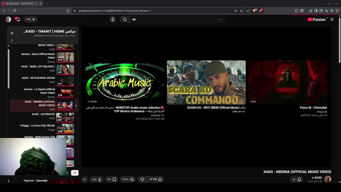The image size is (341, 192).
Task: Reload the page
Action: point(14,11)
